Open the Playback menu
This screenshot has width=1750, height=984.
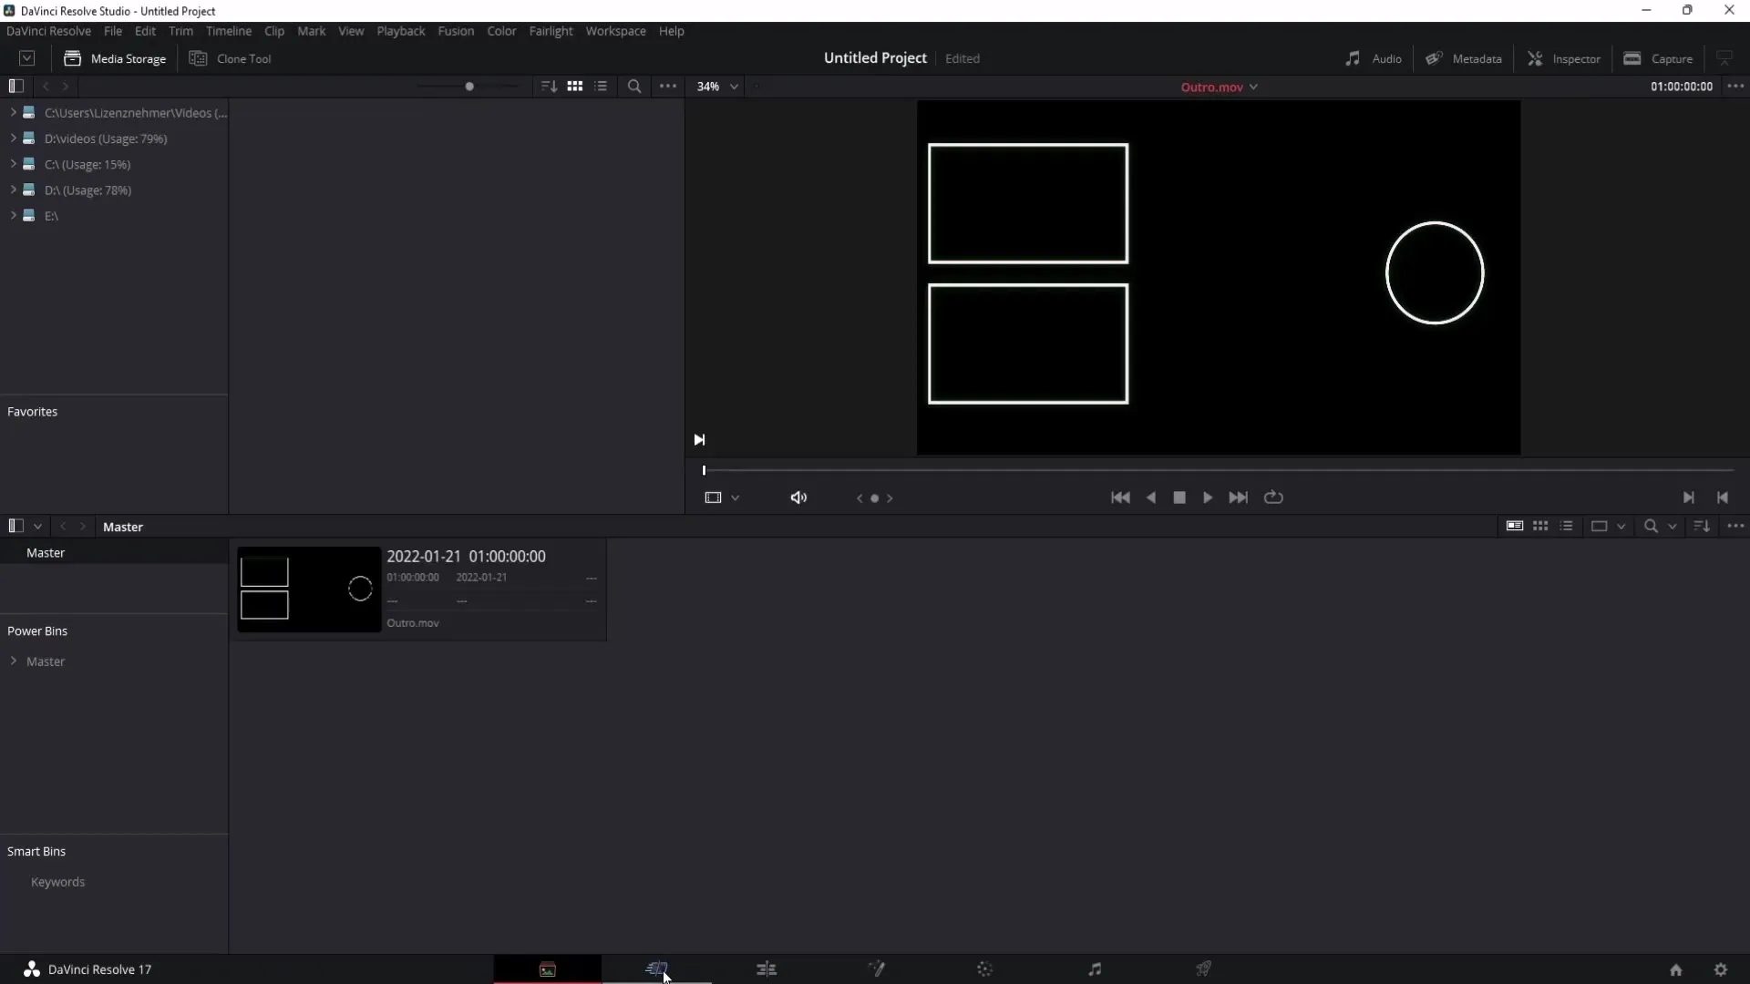click(401, 31)
